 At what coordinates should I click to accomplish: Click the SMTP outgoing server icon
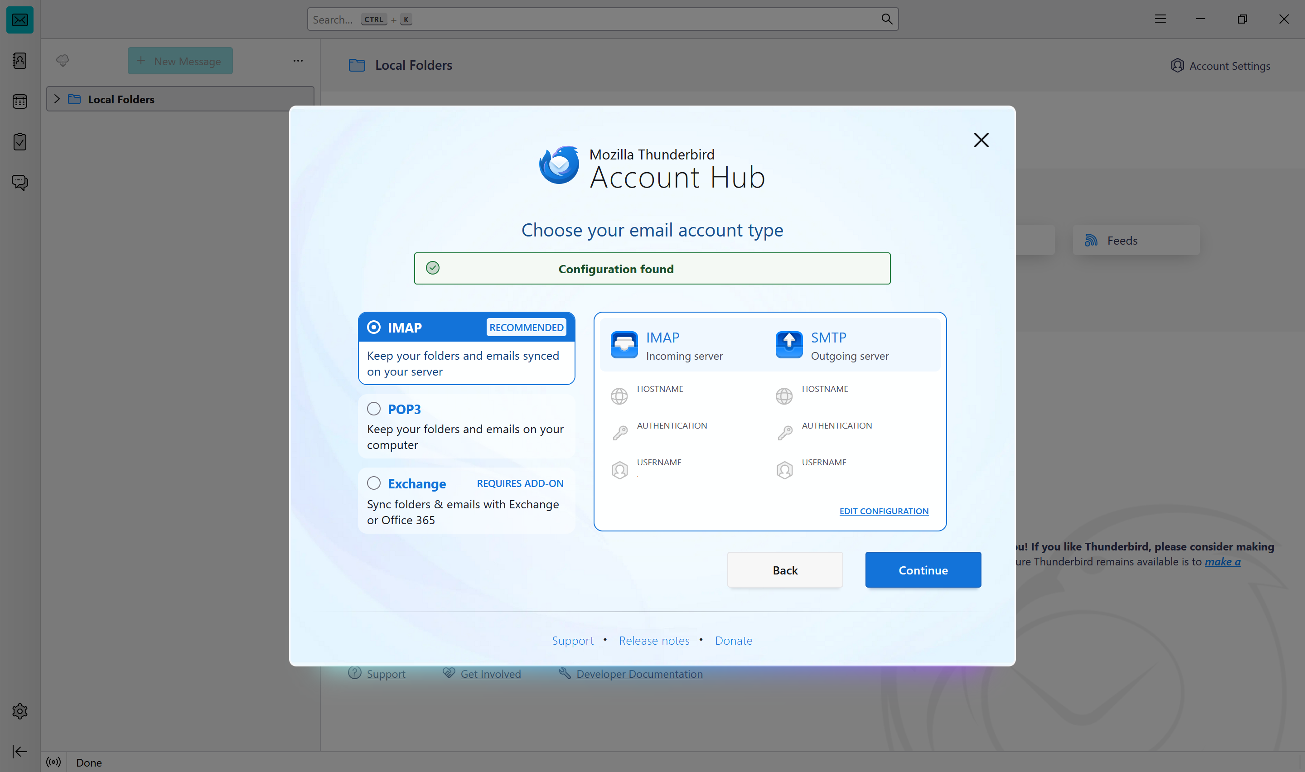[x=789, y=345]
